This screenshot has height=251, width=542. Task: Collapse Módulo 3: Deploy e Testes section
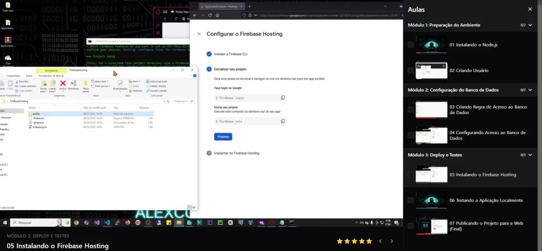pyautogui.click(x=530, y=155)
